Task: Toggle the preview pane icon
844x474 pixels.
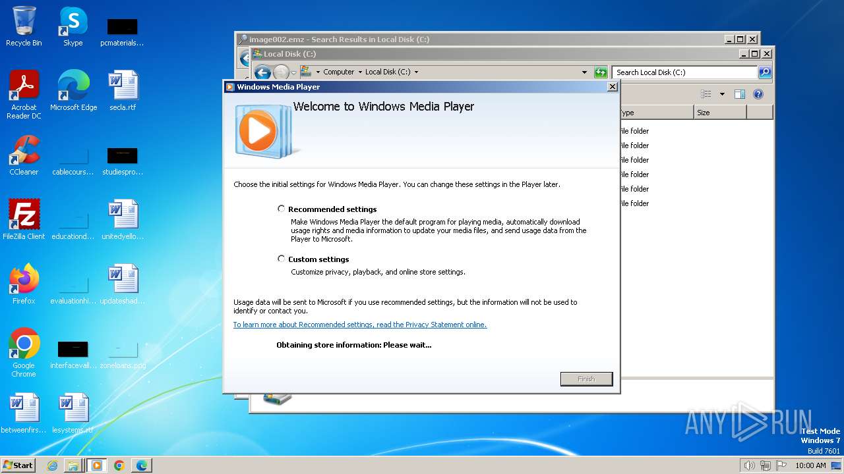Action: click(x=740, y=94)
